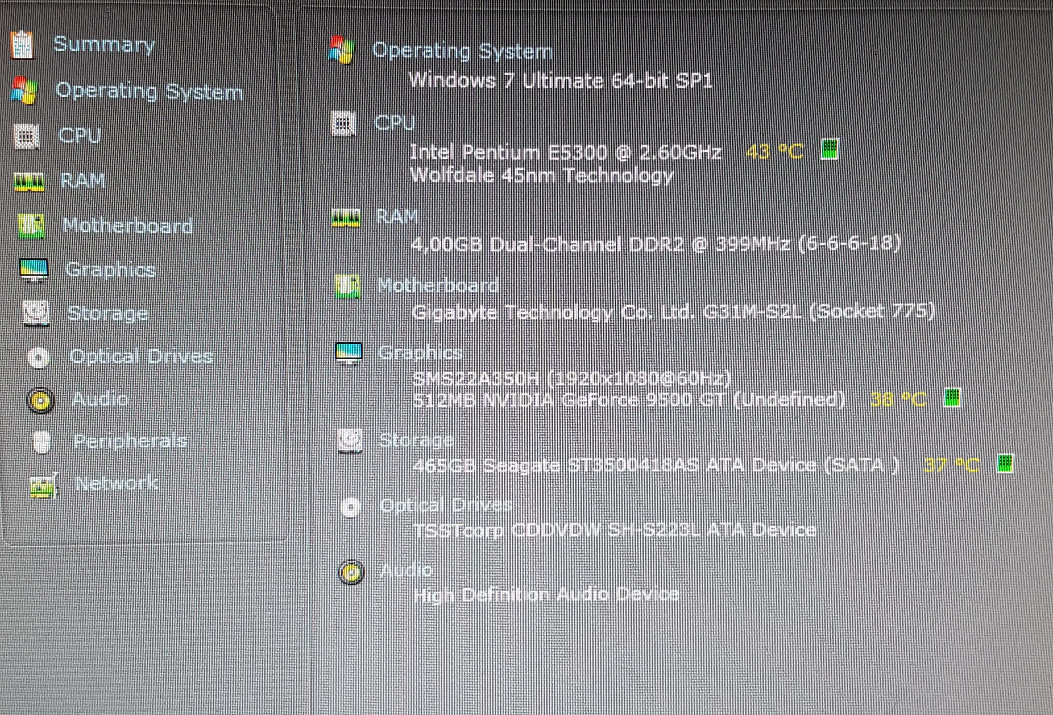Click the Graphics monitor icon in sidebar

point(34,270)
